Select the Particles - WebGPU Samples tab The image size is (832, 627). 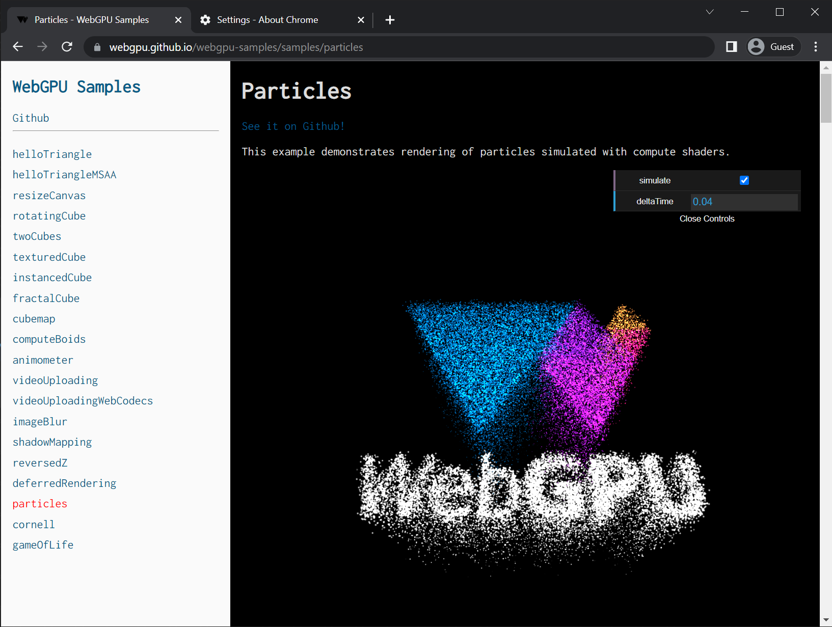(x=99, y=20)
